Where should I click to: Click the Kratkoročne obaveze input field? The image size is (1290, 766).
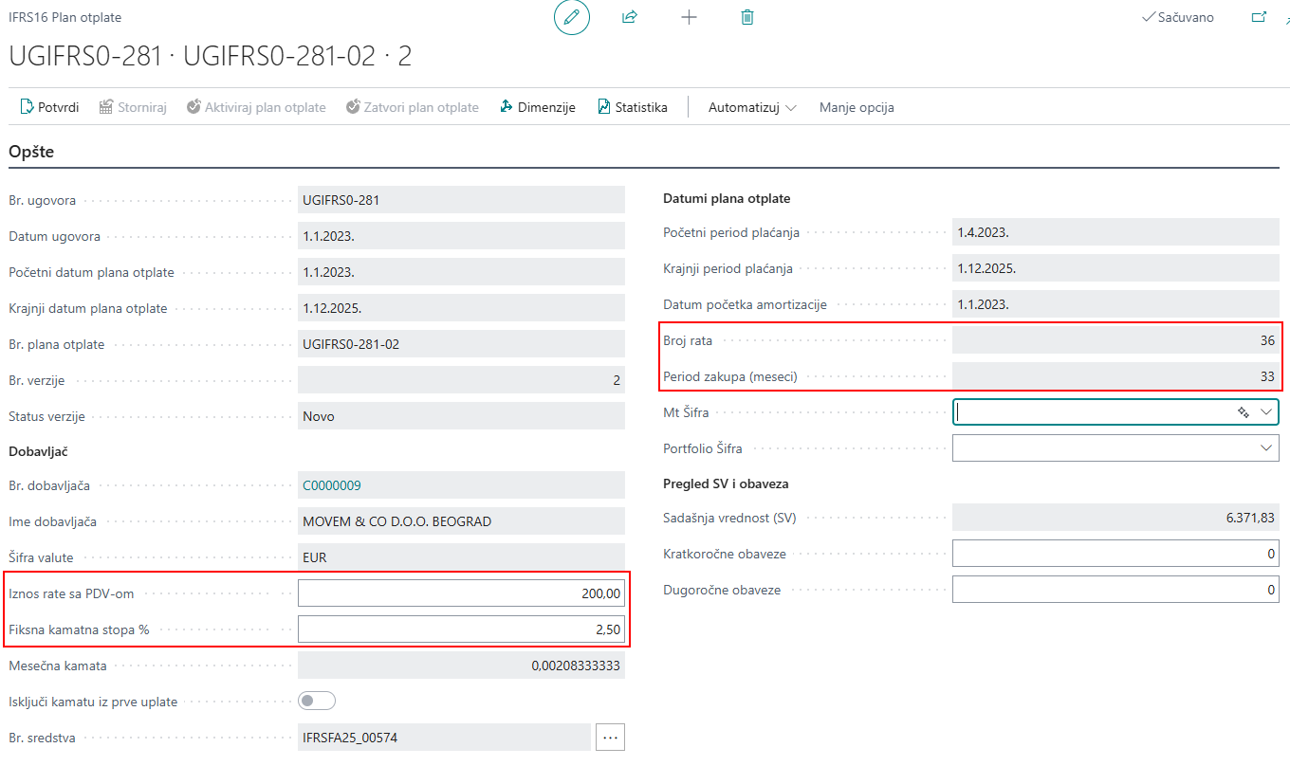tap(1115, 554)
